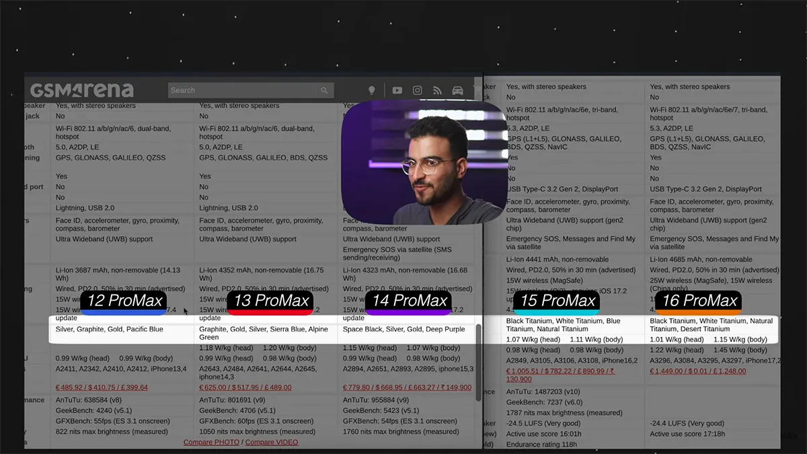The height and width of the screenshot is (454, 807).
Task: Open the YouTube channel icon
Action: point(397,90)
